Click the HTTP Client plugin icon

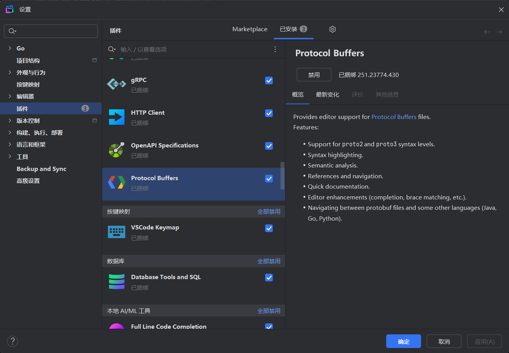pos(117,117)
